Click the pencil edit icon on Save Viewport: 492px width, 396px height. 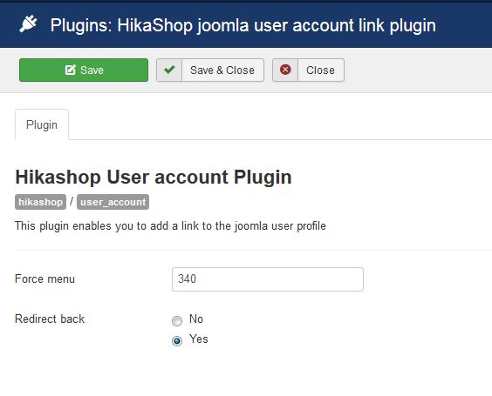(x=71, y=70)
